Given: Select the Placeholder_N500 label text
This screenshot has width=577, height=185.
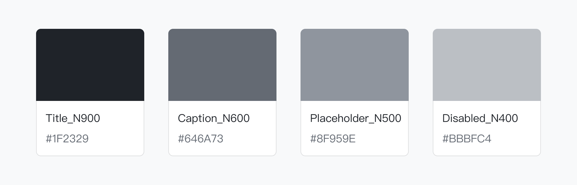Looking at the screenshot, I should [x=356, y=118].
